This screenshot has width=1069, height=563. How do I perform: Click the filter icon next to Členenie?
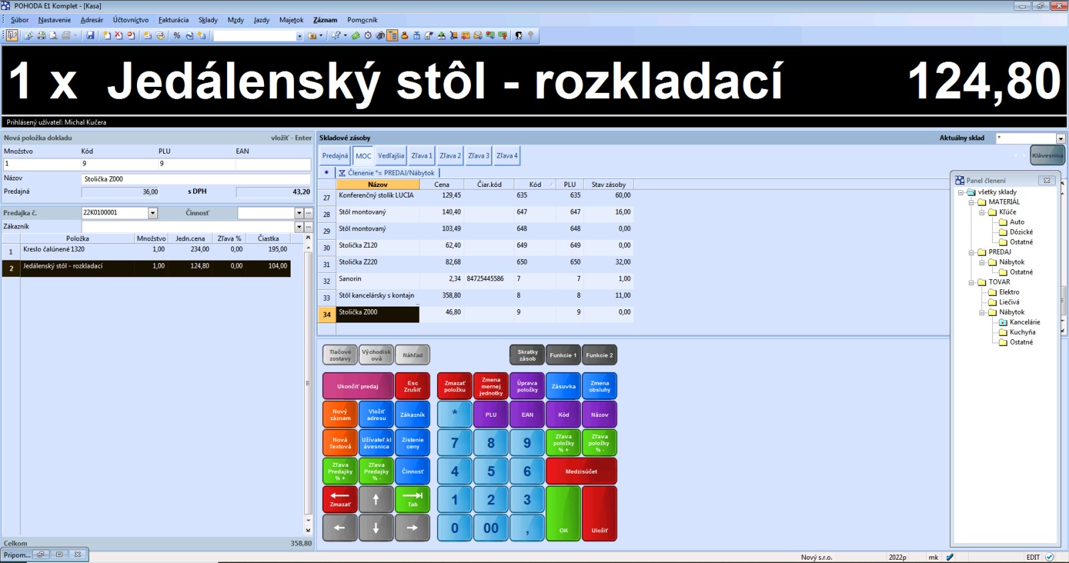coord(342,173)
